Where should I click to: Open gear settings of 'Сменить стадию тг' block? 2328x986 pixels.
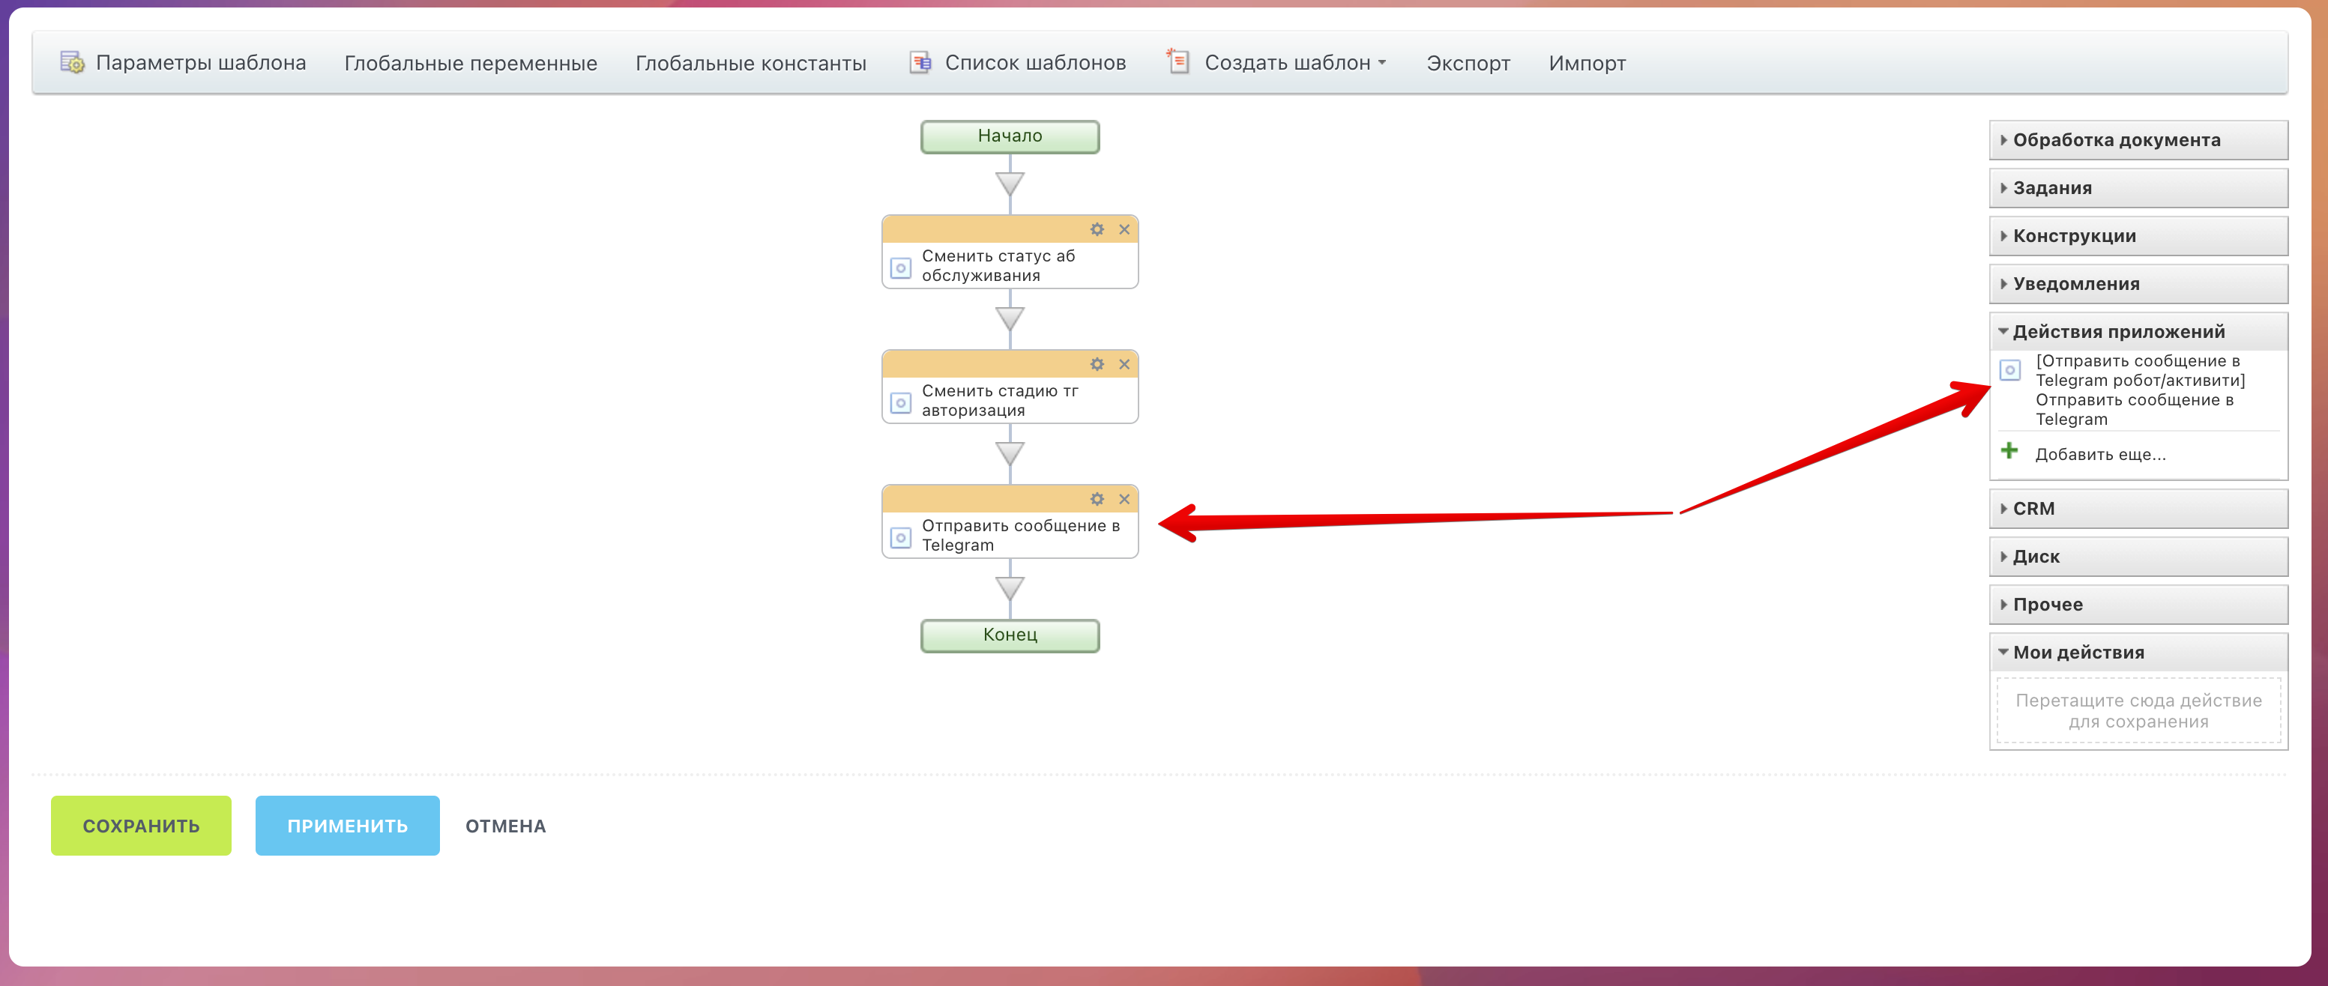pos(1097,364)
